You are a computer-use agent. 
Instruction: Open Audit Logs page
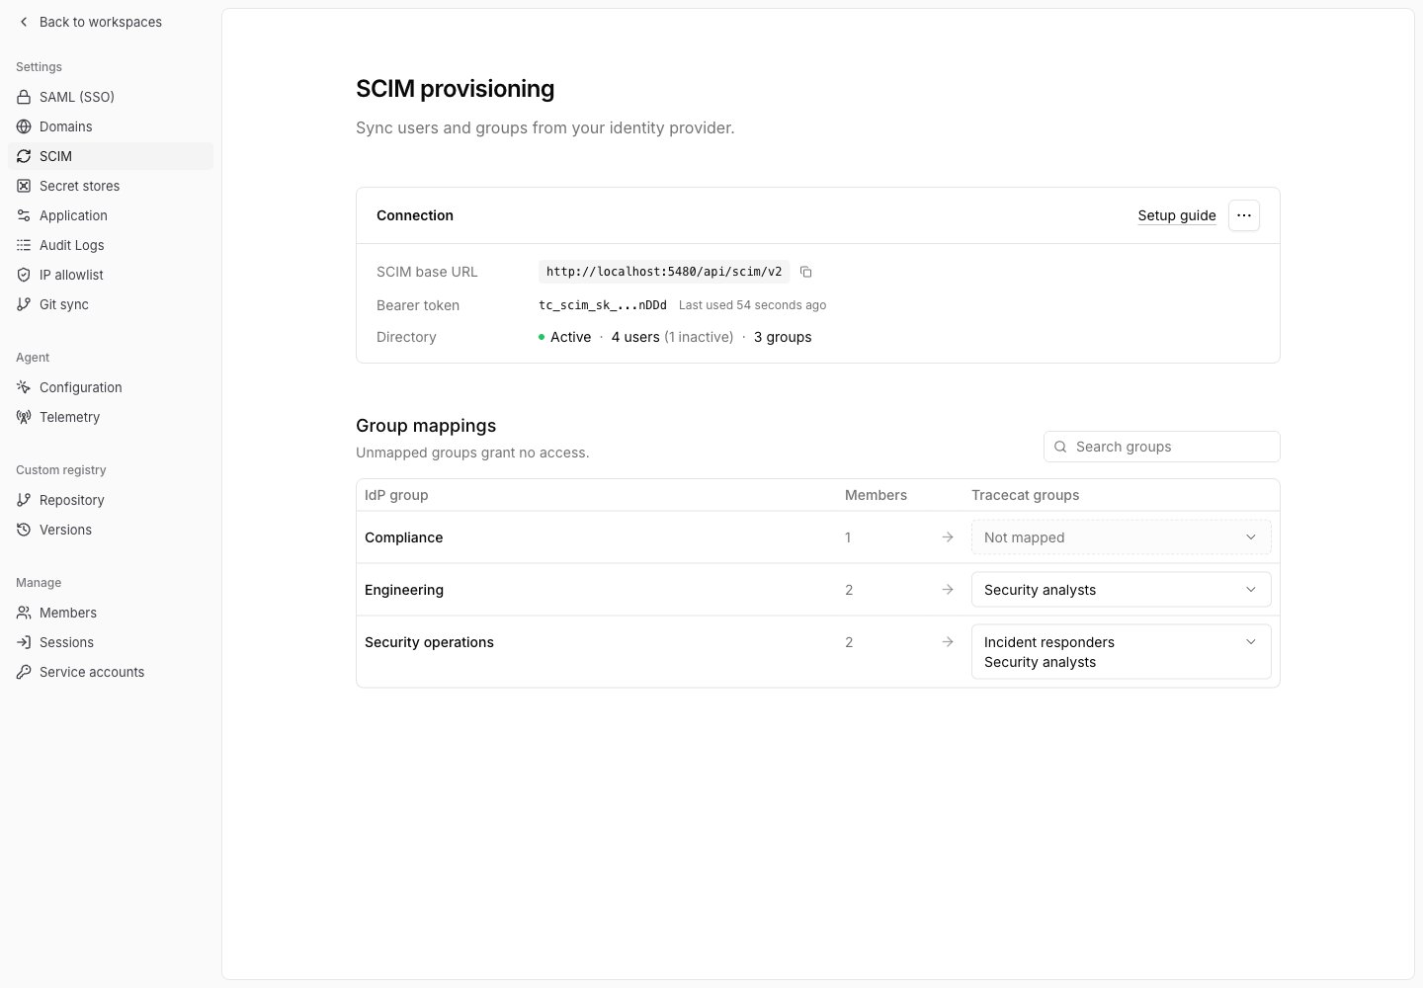point(111,245)
